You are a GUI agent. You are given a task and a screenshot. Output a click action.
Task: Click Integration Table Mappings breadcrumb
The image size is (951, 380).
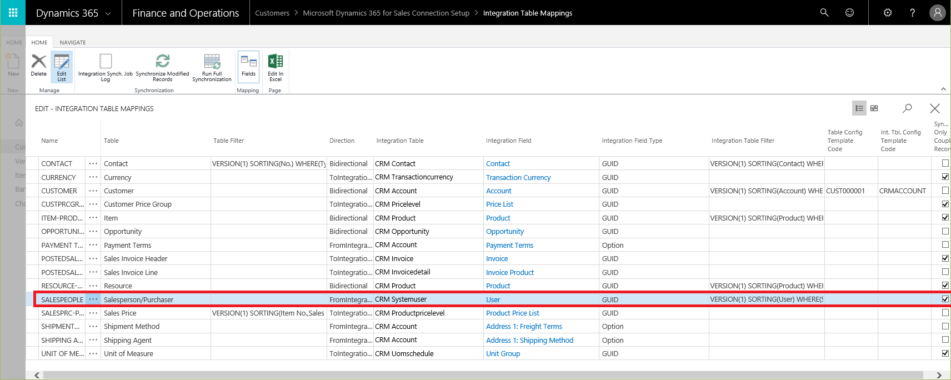pos(528,13)
